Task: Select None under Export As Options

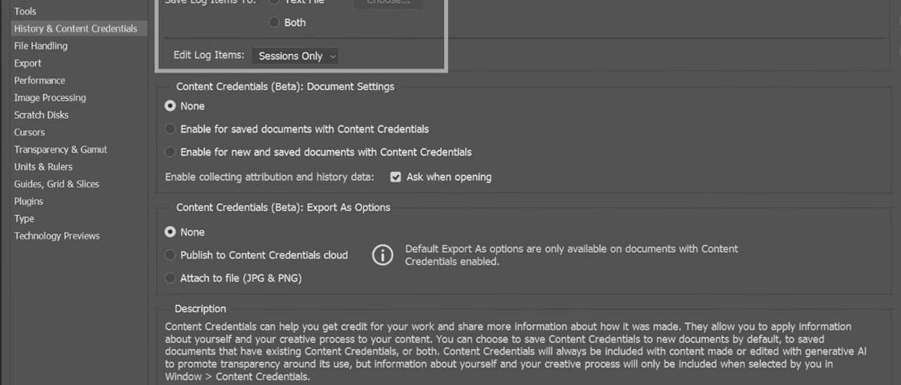Action: pyautogui.click(x=170, y=232)
